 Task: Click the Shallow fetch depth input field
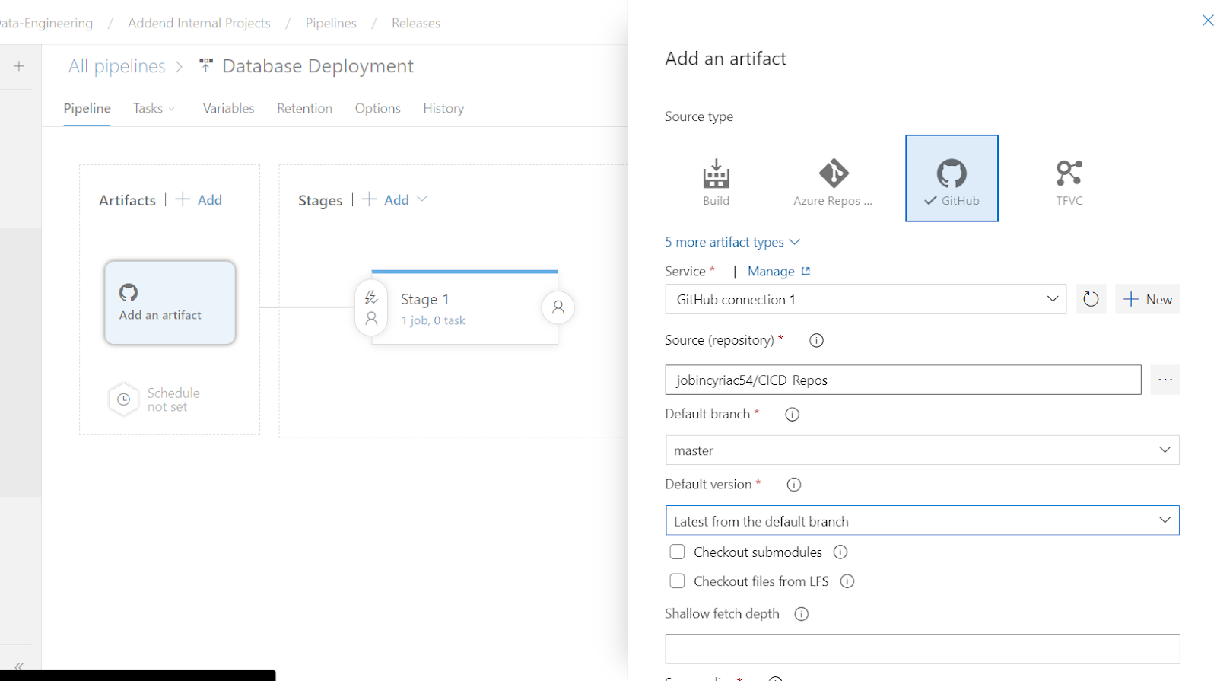[922, 649]
